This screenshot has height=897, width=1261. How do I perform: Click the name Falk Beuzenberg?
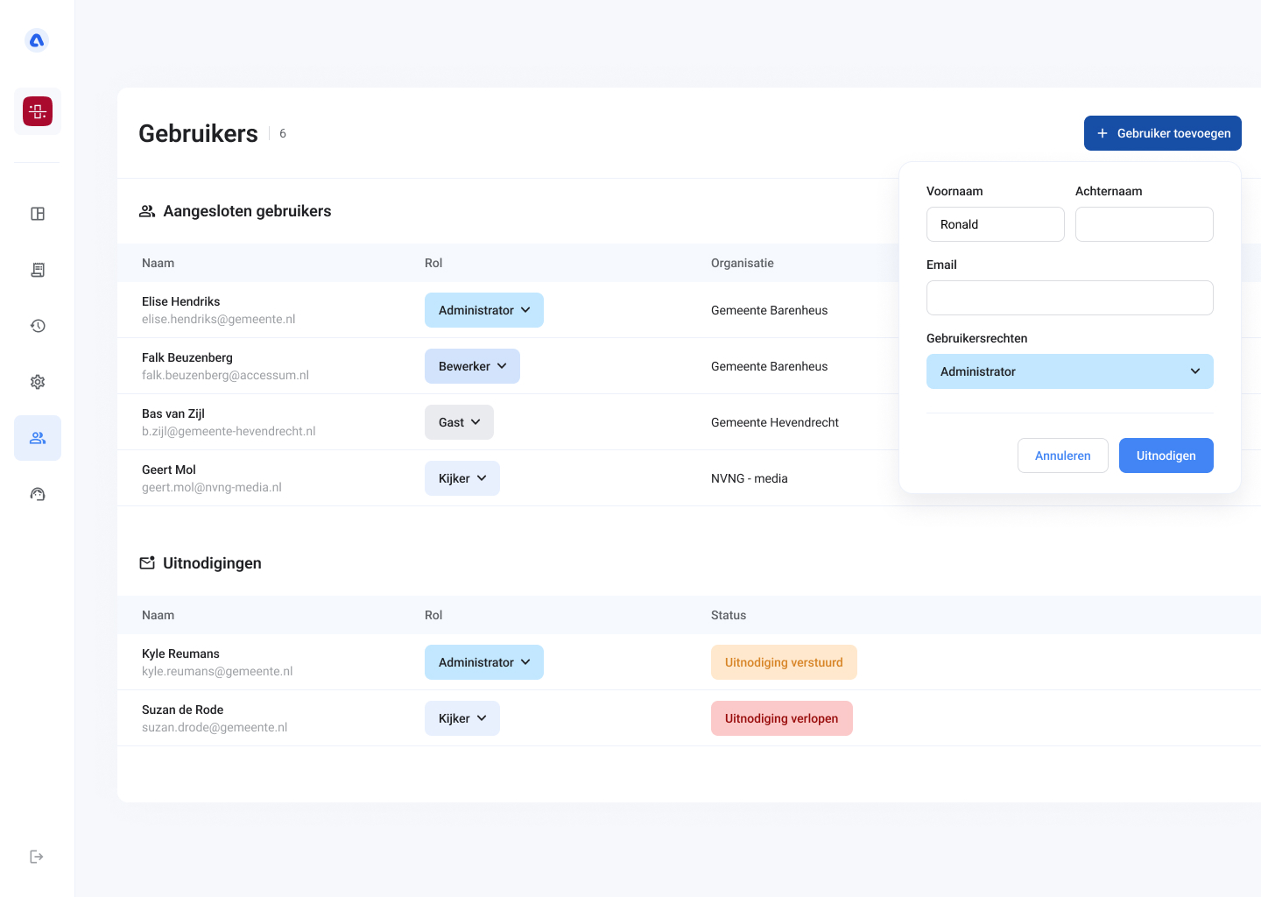pyautogui.click(x=187, y=357)
